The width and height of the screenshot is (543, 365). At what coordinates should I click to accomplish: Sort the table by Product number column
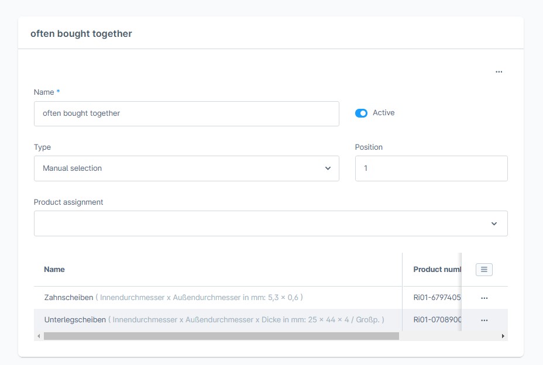click(x=437, y=269)
